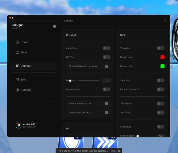Click the notification text about G - MX2
The width and height of the screenshot is (178, 153).
pos(86,151)
